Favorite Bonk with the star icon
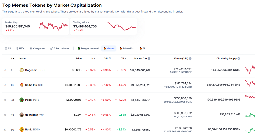The height and width of the screenshot is (138, 261). (5, 129)
